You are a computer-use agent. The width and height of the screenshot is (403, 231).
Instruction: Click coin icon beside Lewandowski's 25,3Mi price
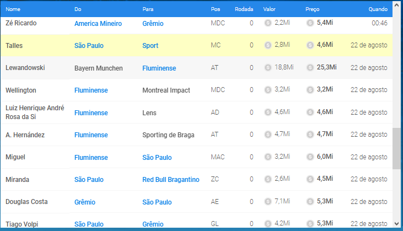click(x=310, y=67)
